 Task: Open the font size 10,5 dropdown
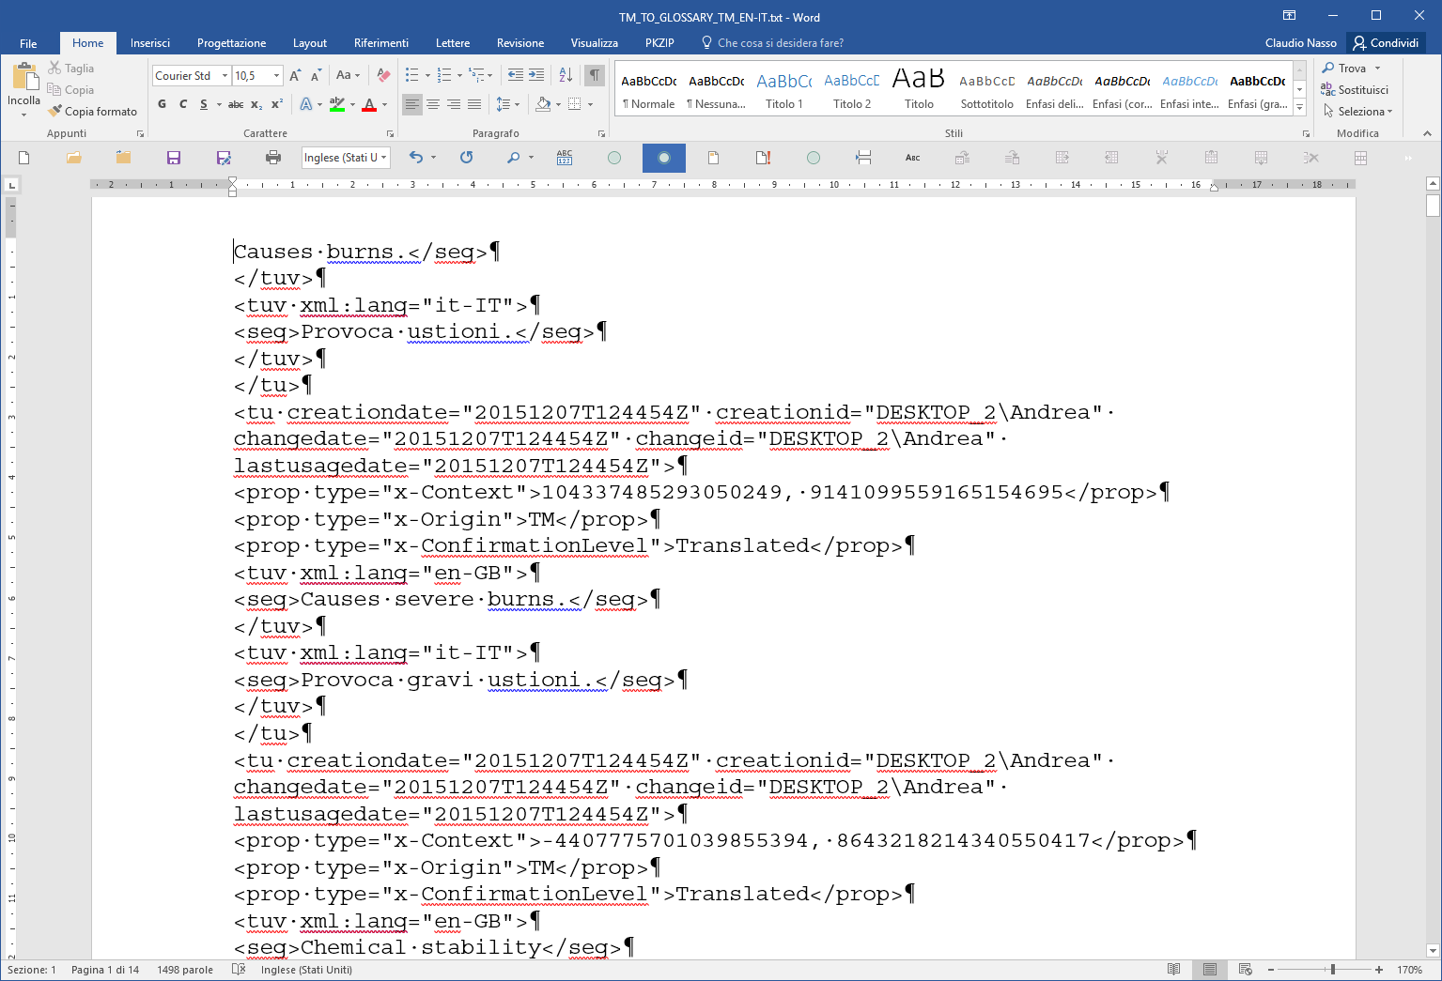(276, 76)
